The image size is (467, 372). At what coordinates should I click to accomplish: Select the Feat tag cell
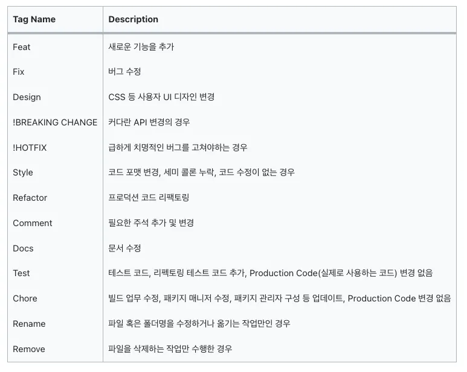pyautogui.click(x=22, y=47)
